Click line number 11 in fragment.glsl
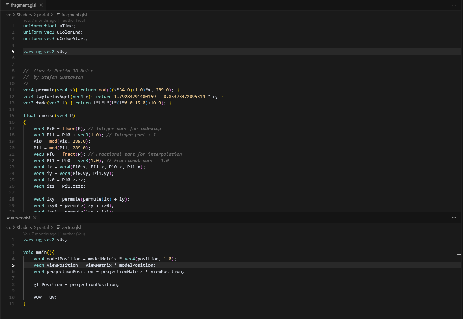This screenshot has height=319, width=463. pos(12,90)
